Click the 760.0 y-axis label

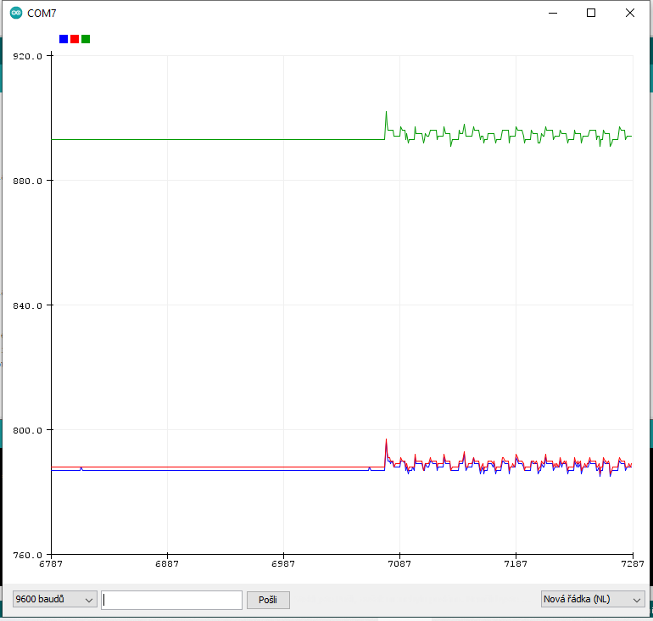26,555
